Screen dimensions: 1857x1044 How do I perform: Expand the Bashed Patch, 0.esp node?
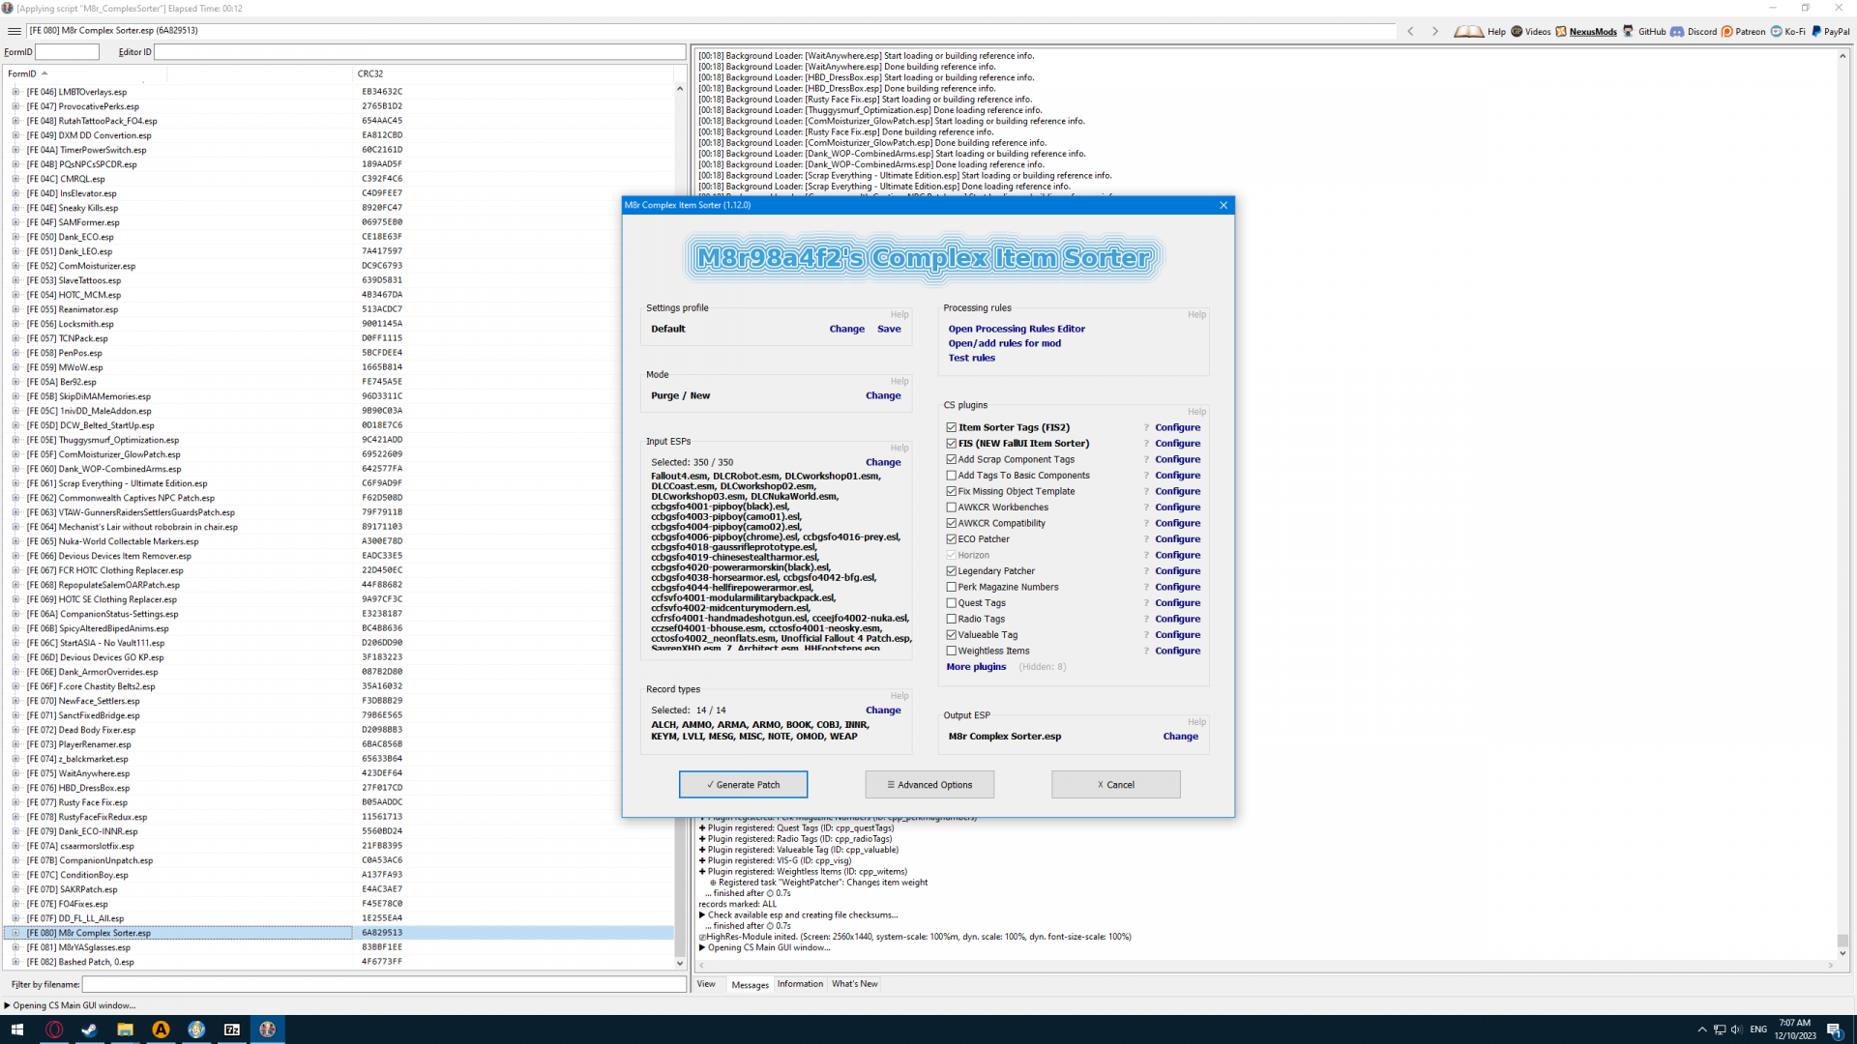coord(15,963)
